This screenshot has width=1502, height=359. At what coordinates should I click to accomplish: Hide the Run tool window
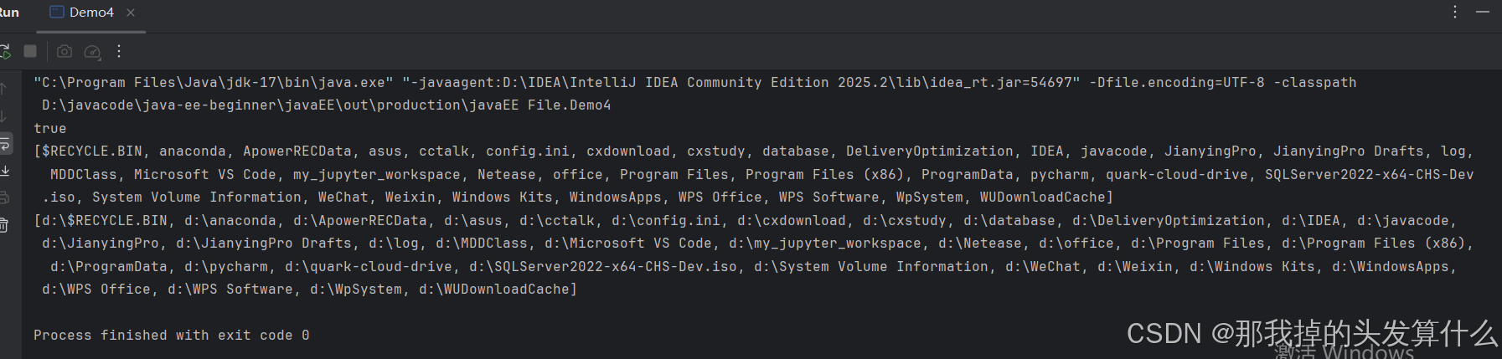tap(1483, 12)
